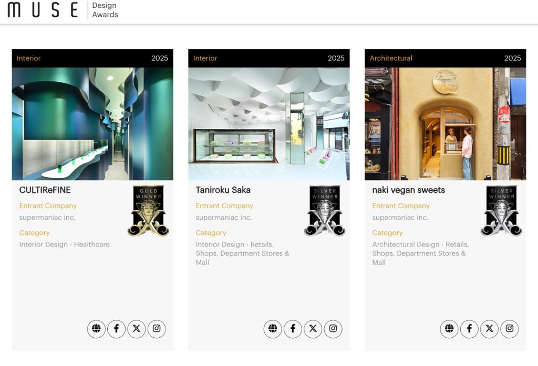The image size is (538, 366).
Task: Open the Taniroku Saka project photo
Action: (269, 124)
